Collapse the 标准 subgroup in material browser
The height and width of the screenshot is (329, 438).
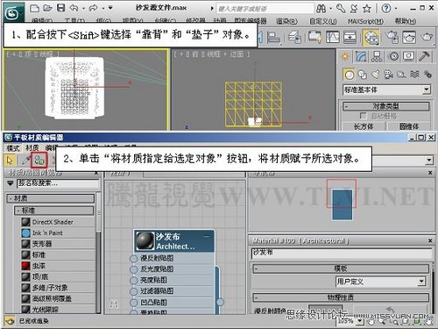[x=54, y=211]
